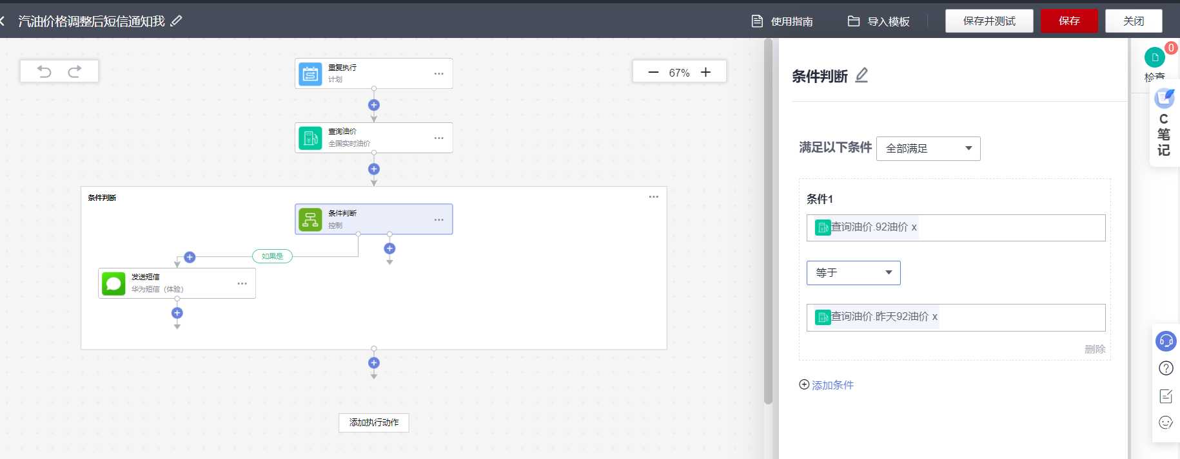Open the feedback edit note icon
Screen dimensions: 1180x459
click(x=1166, y=396)
